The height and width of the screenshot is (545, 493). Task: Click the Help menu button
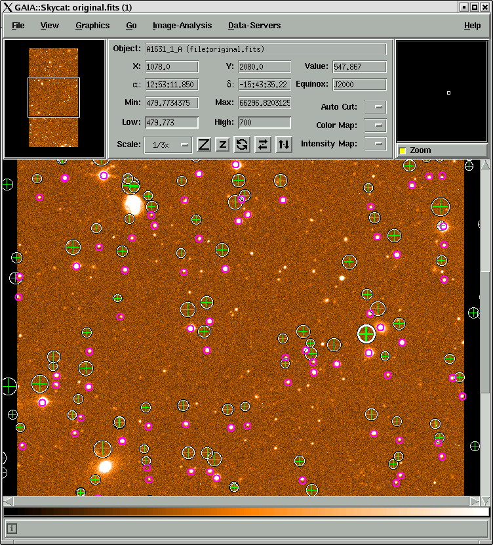click(472, 26)
